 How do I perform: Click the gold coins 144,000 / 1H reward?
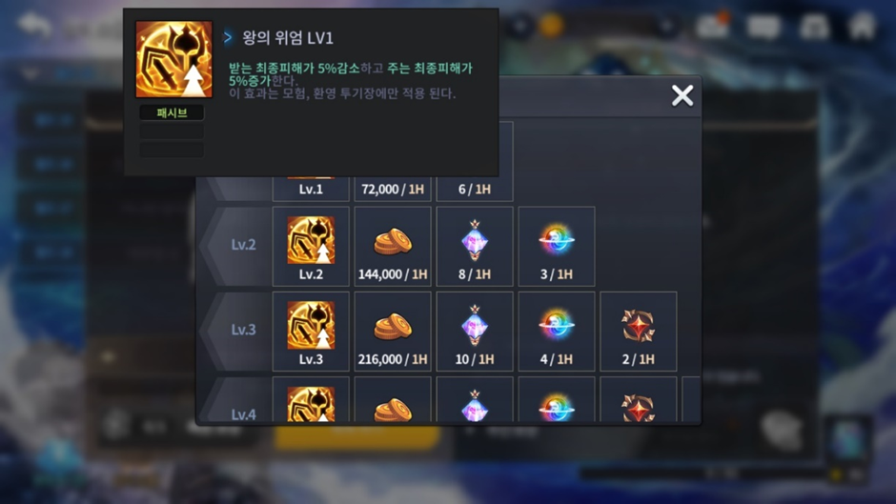(393, 247)
